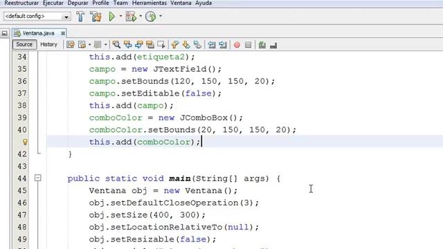The height and width of the screenshot is (249, 443).
Task: Toggle the Highlight Search icon
Action: click(x=150, y=44)
